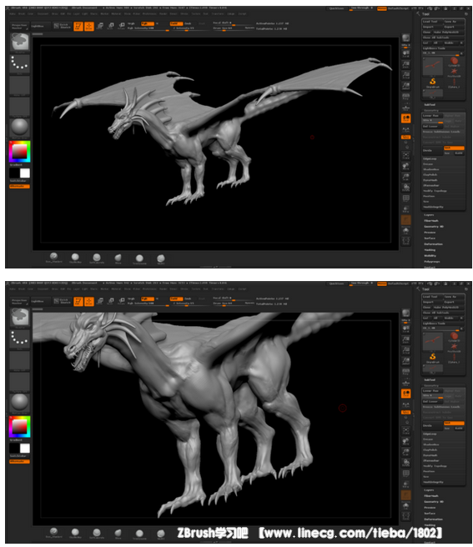The image size is (473, 547).
Task: Click Load Tool in top Tool panel
Action: 432,22
